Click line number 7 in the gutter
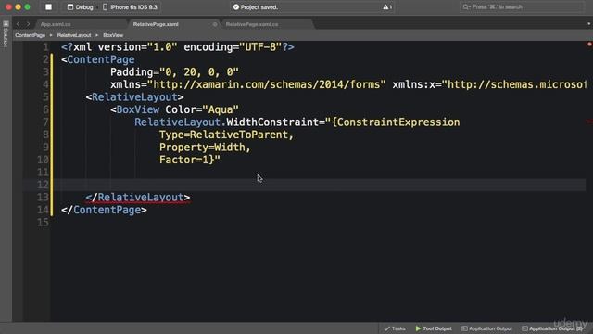 click(x=45, y=122)
